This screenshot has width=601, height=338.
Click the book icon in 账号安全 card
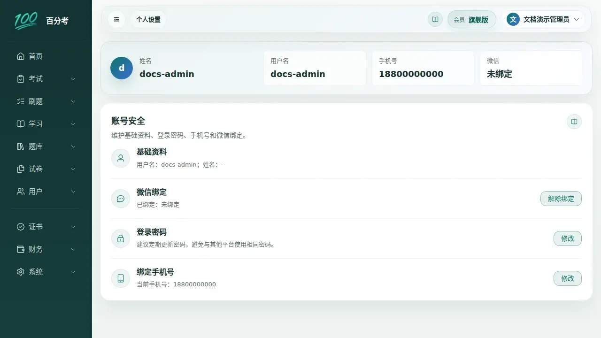(574, 122)
